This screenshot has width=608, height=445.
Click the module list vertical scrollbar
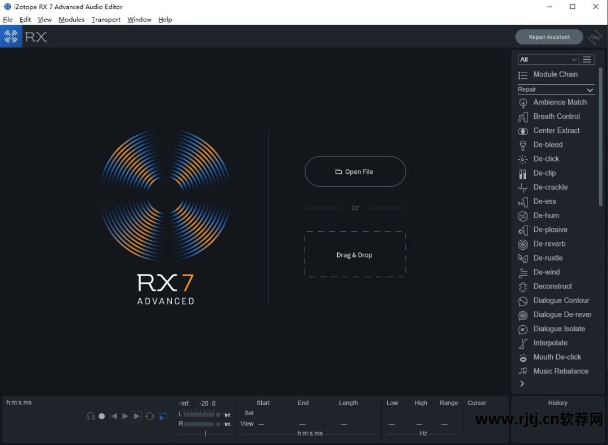pyautogui.click(x=600, y=137)
